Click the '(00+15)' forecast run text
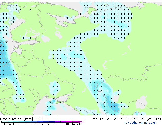Screen dimensions: 162x125 click(x=154, y=119)
